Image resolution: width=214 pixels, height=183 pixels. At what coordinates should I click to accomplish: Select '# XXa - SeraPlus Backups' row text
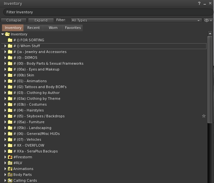point(36,151)
